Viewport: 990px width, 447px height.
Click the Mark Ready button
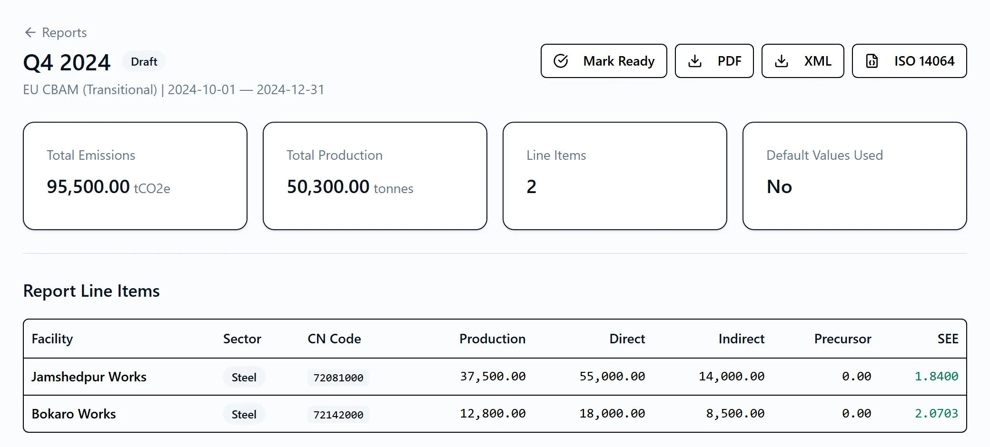[604, 61]
